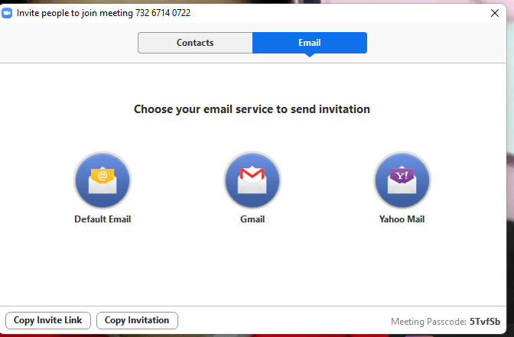Select the Email tab
514x337 pixels.
(310, 43)
